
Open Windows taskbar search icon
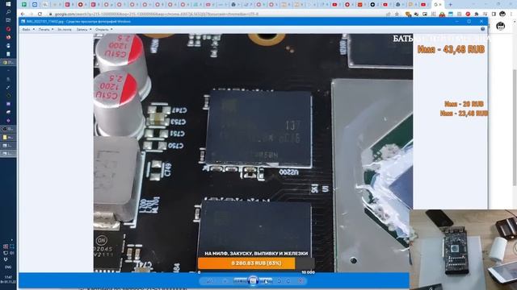point(8,12)
